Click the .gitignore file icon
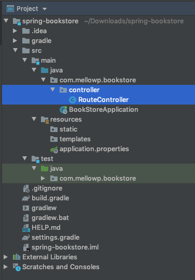The image size is (195, 280). [x=26, y=188]
